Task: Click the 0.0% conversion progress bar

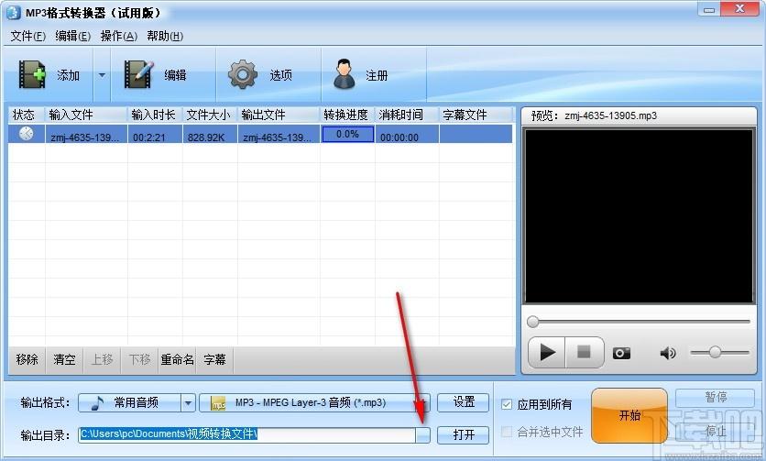Action: pyautogui.click(x=347, y=134)
